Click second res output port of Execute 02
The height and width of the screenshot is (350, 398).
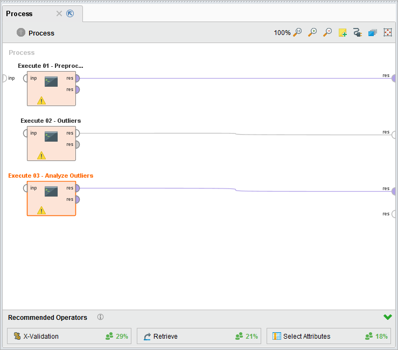[78, 144]
